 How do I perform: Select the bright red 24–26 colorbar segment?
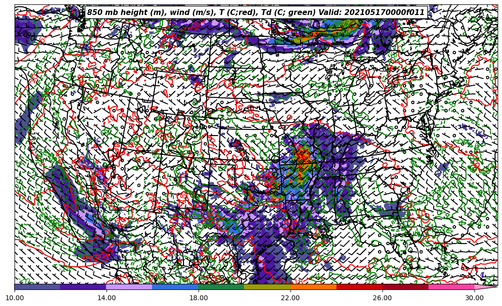[x=359, y=287]
